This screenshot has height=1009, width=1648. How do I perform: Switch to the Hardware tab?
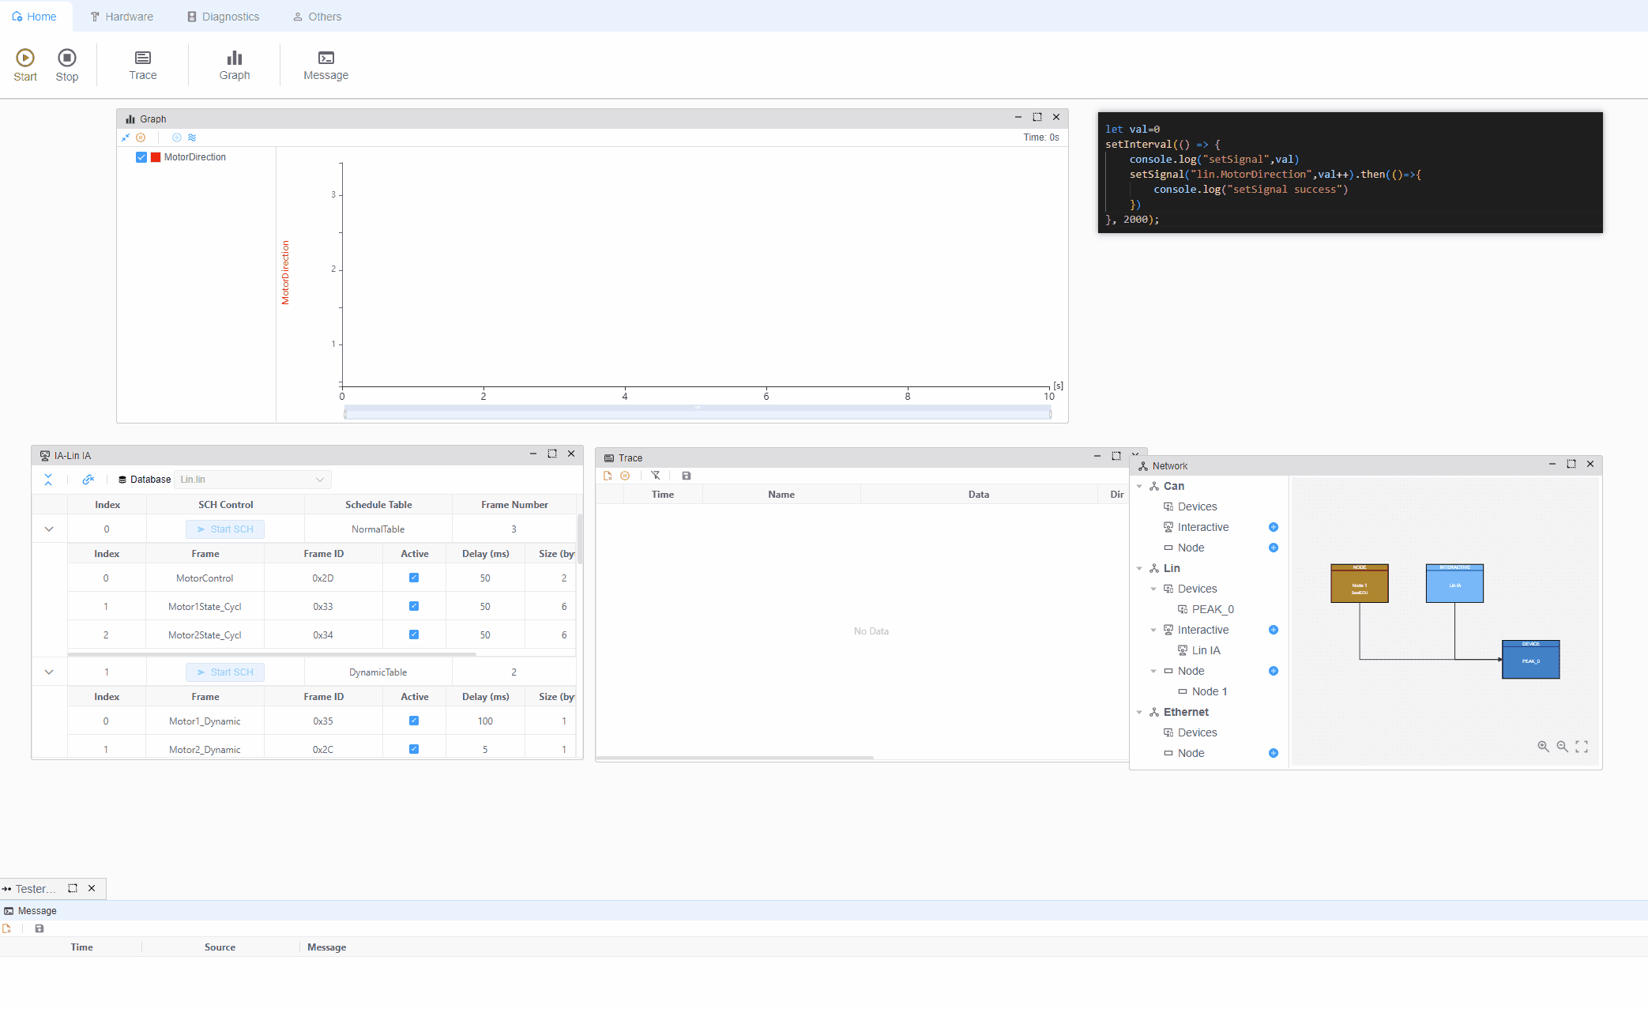(x=121, y=16)
